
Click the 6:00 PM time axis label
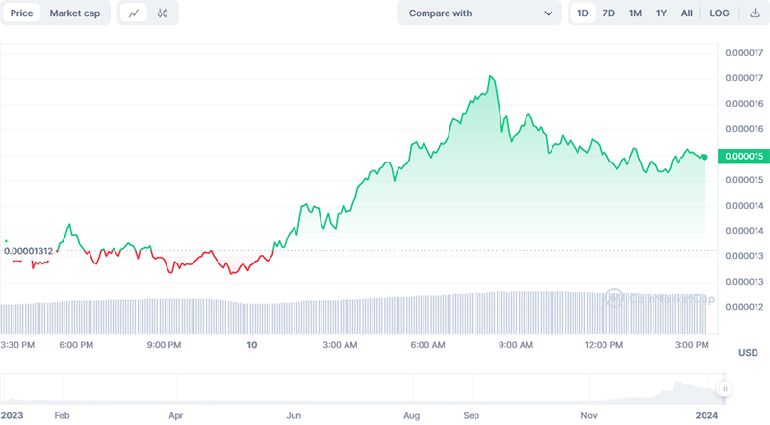(76, 345)
